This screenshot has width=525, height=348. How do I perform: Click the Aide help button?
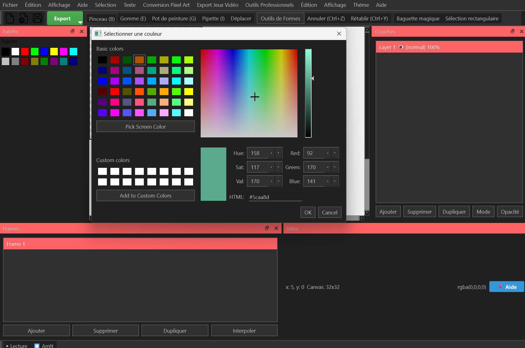point(507,287)
